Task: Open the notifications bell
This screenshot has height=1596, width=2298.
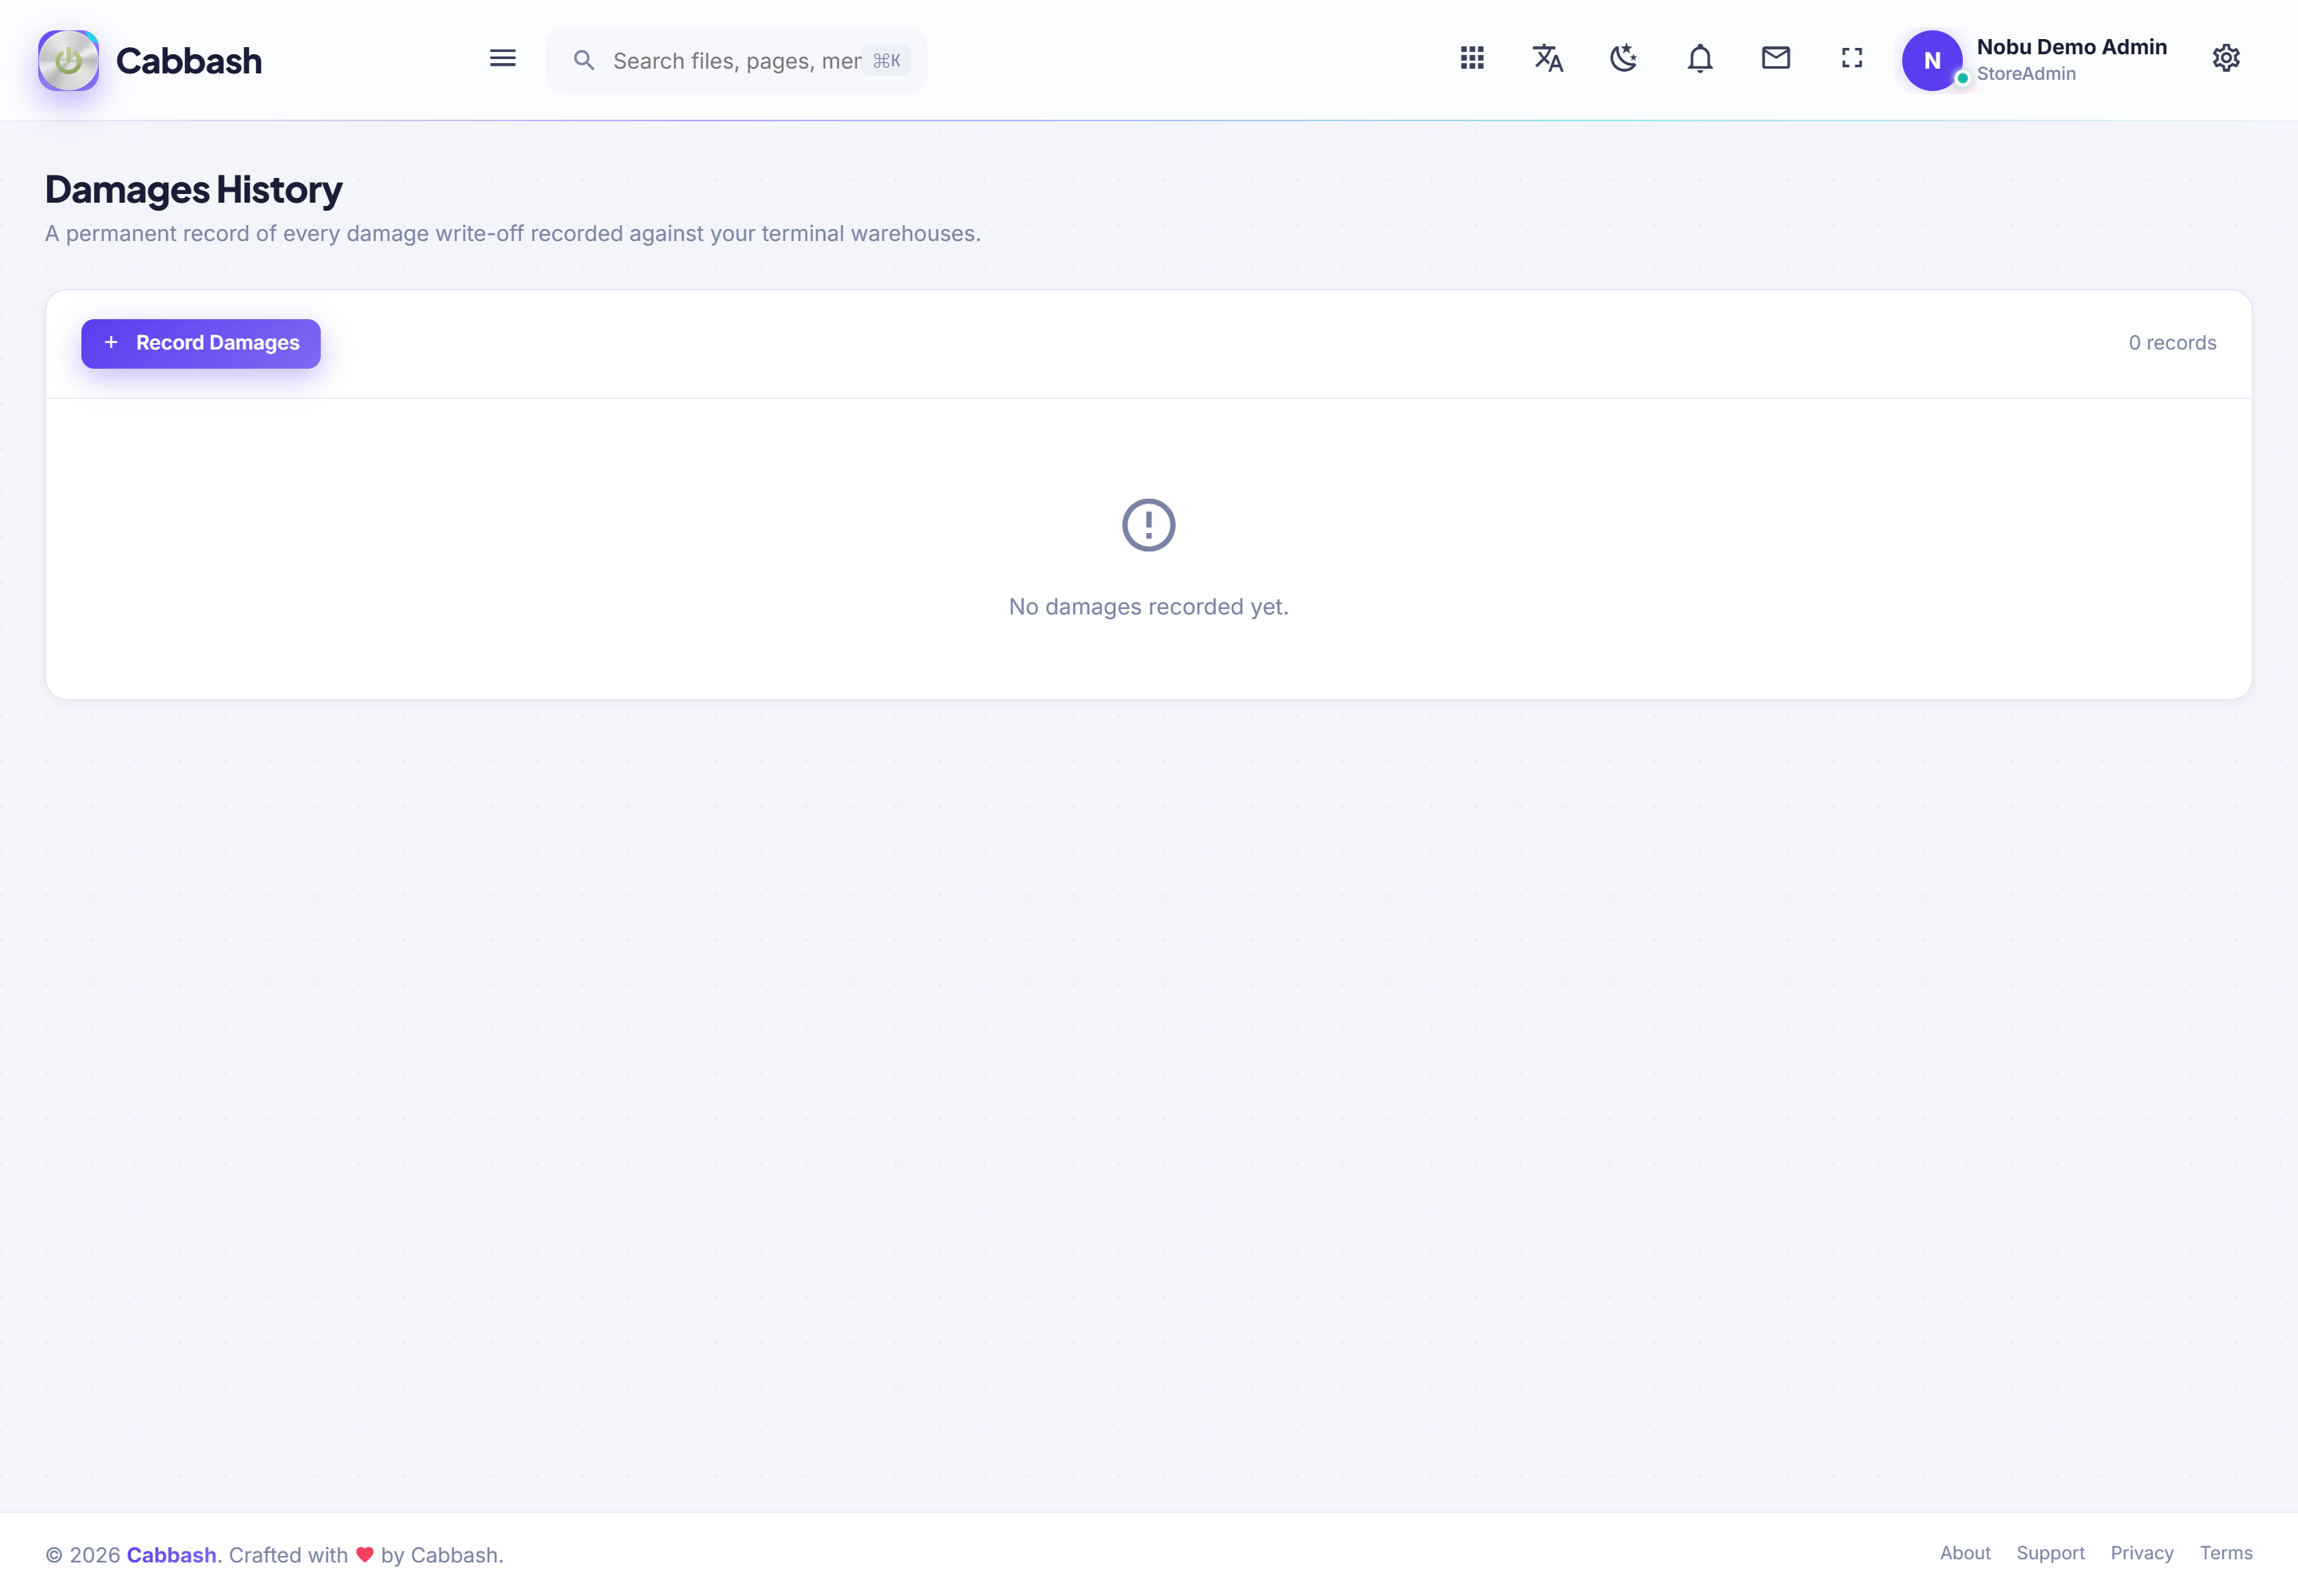Action: [1700, 58]
